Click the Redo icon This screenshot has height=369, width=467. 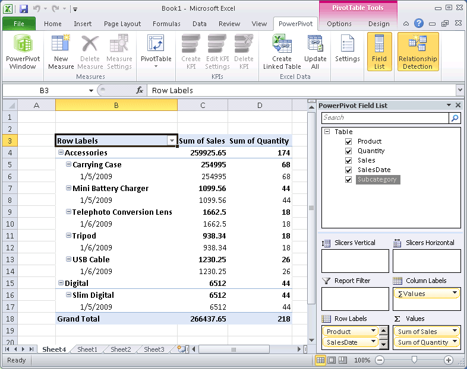pos(55,9)
